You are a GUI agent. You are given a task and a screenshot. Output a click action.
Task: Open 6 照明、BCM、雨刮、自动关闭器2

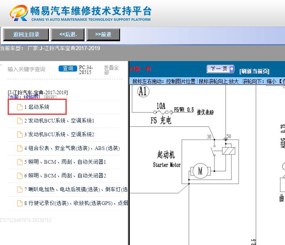65,175
